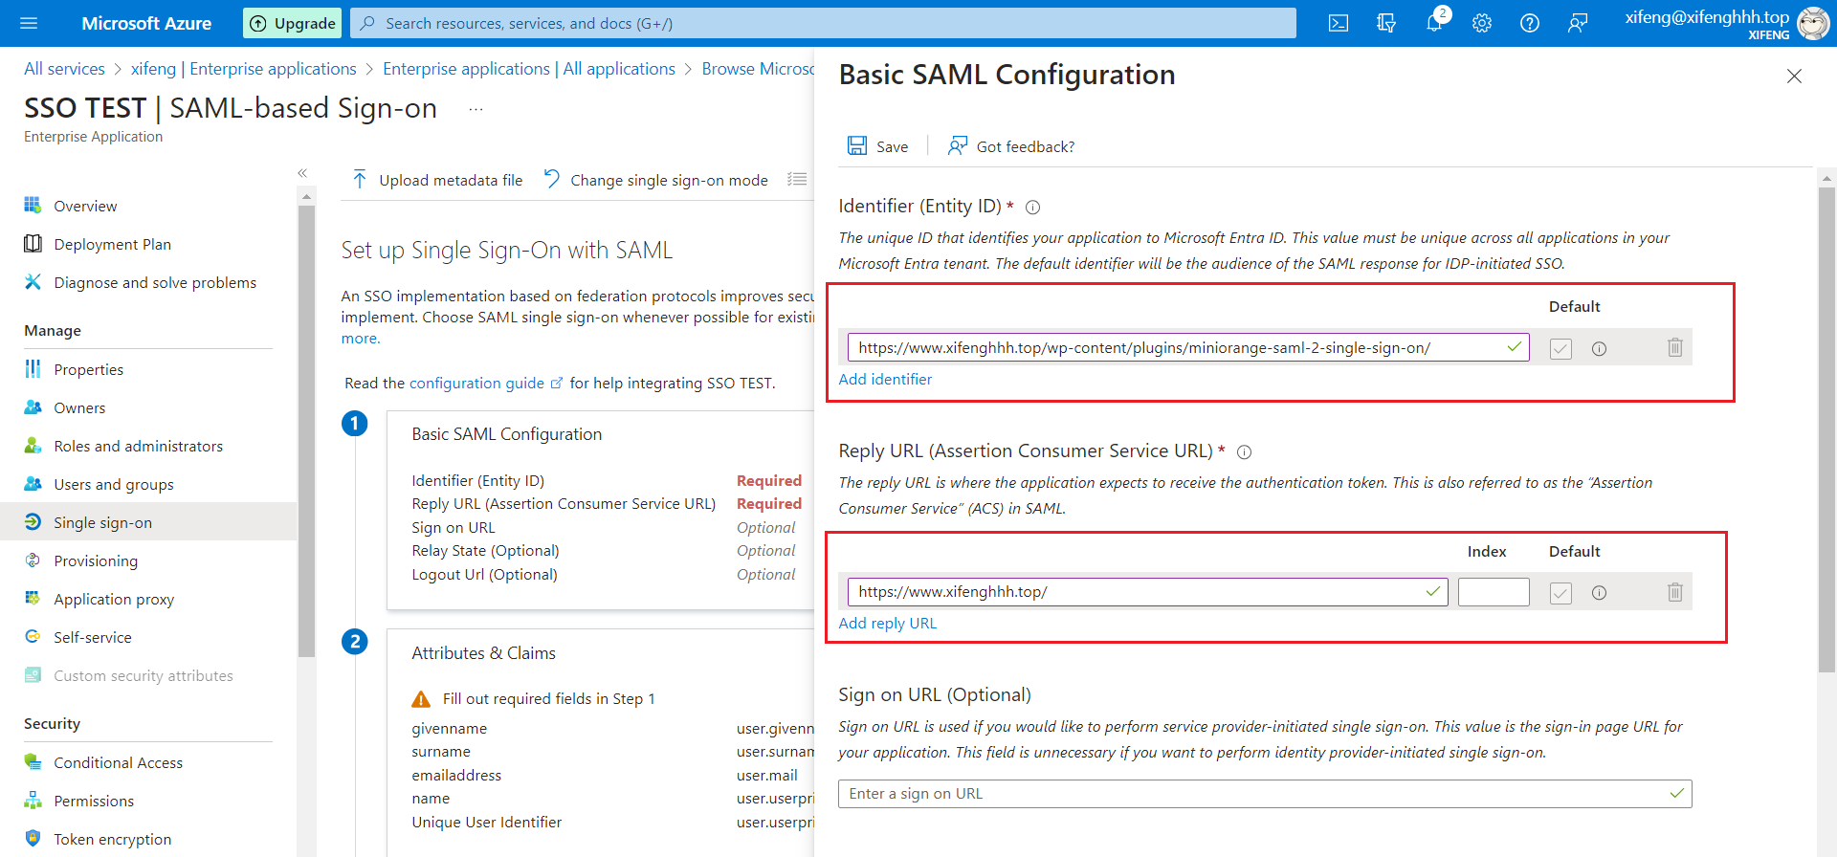Select Single sign-on menu item

coord(148,522)
